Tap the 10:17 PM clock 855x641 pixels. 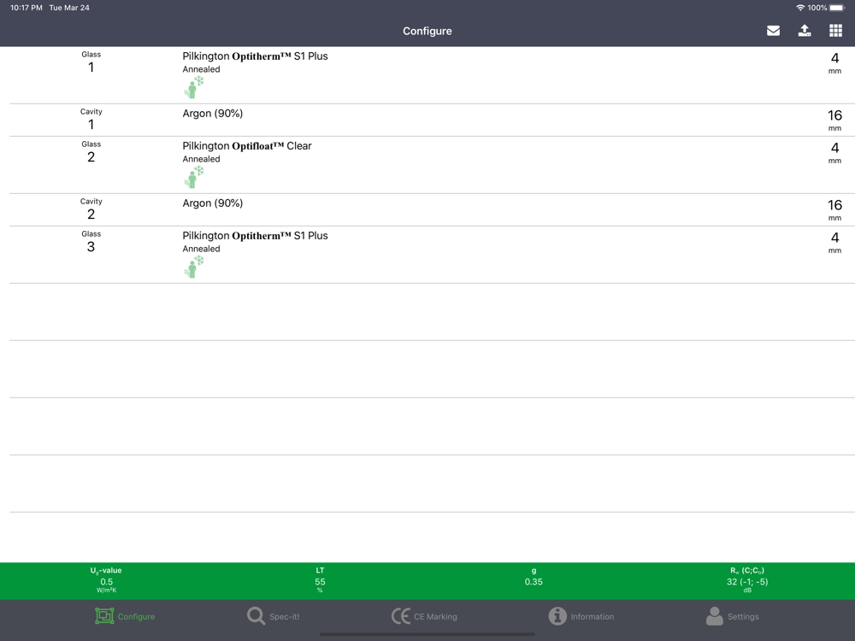27,8
